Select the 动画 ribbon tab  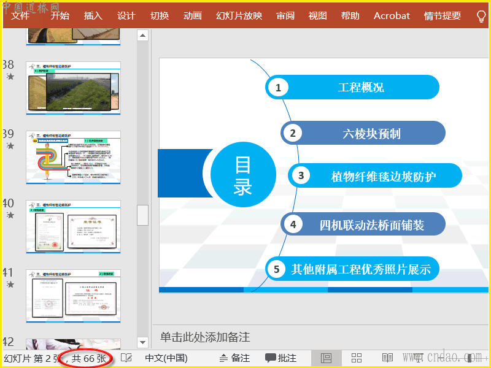point(192,15)
